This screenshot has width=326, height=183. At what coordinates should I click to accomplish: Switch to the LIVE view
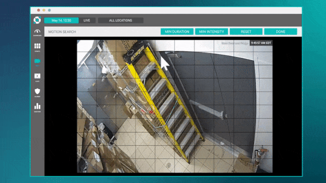pos(87,20)
